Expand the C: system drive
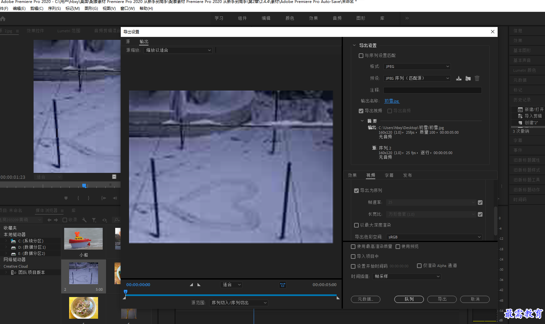 coord(6,241)
